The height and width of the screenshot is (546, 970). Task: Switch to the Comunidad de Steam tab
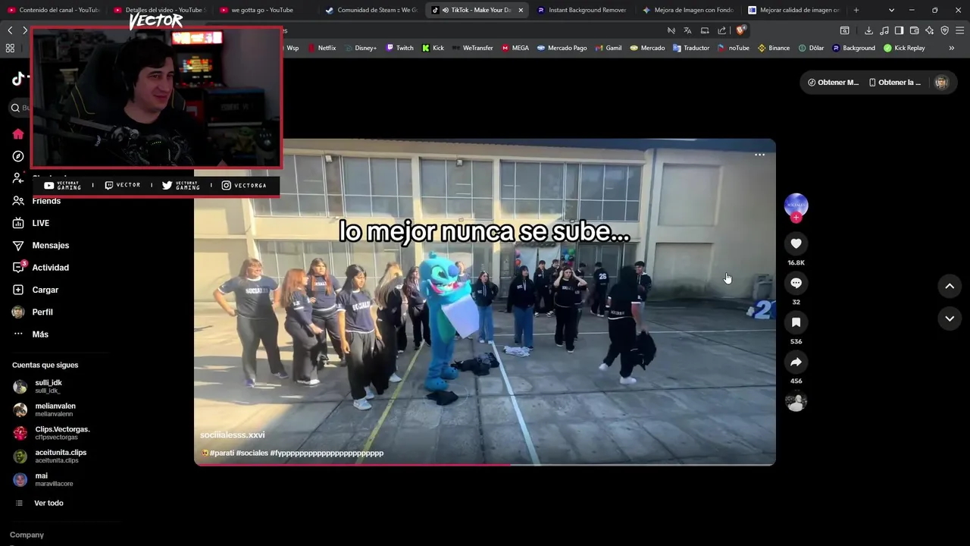coord(371,10)
